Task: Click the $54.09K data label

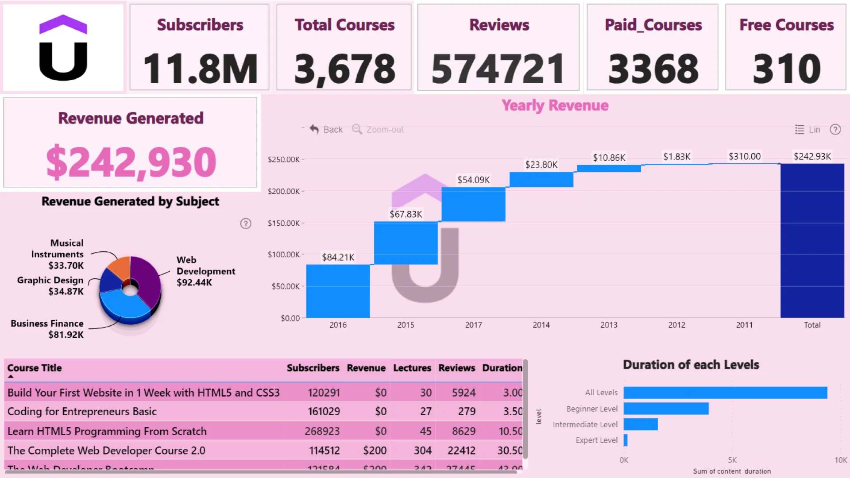Action: (x=473, y=180)
